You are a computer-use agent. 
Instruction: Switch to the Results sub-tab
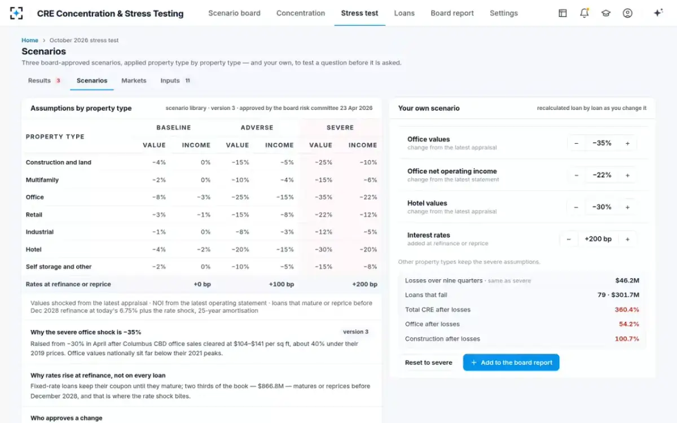tap(45, 81)
